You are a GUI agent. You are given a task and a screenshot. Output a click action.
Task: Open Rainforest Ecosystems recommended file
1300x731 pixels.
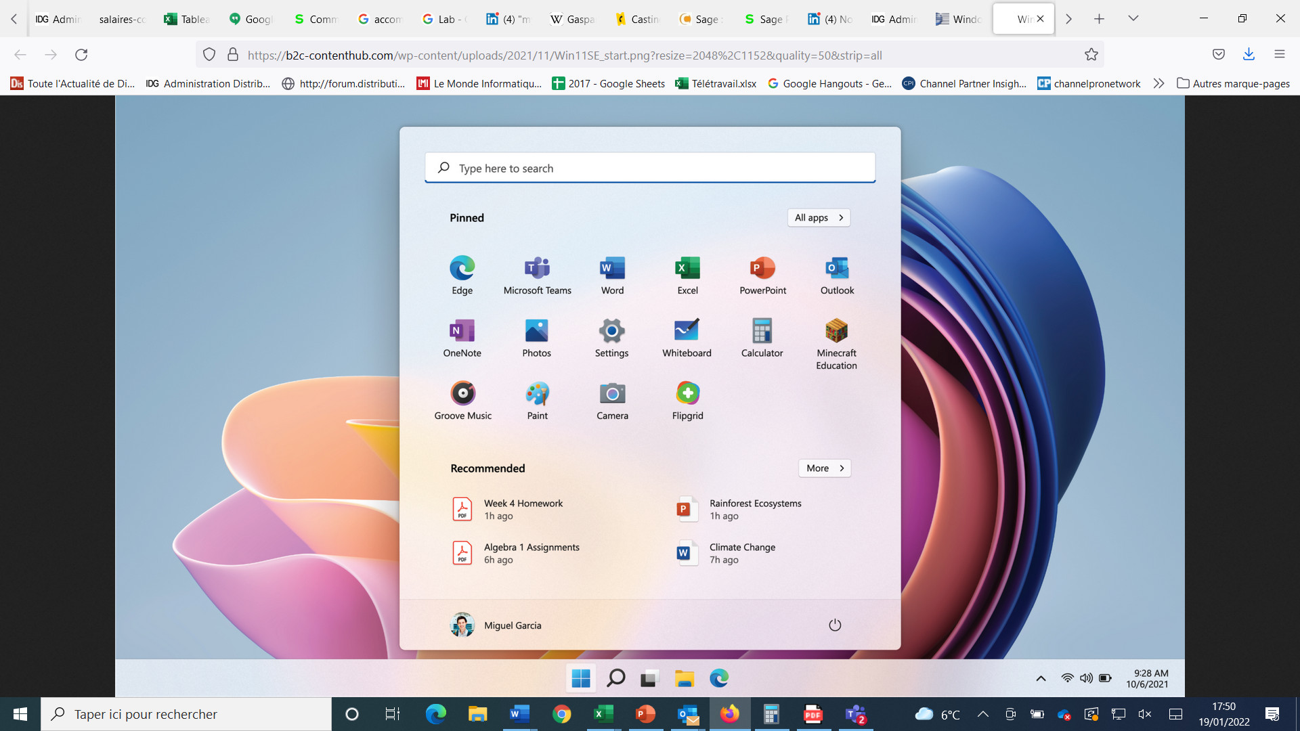(x=739, y=509)
